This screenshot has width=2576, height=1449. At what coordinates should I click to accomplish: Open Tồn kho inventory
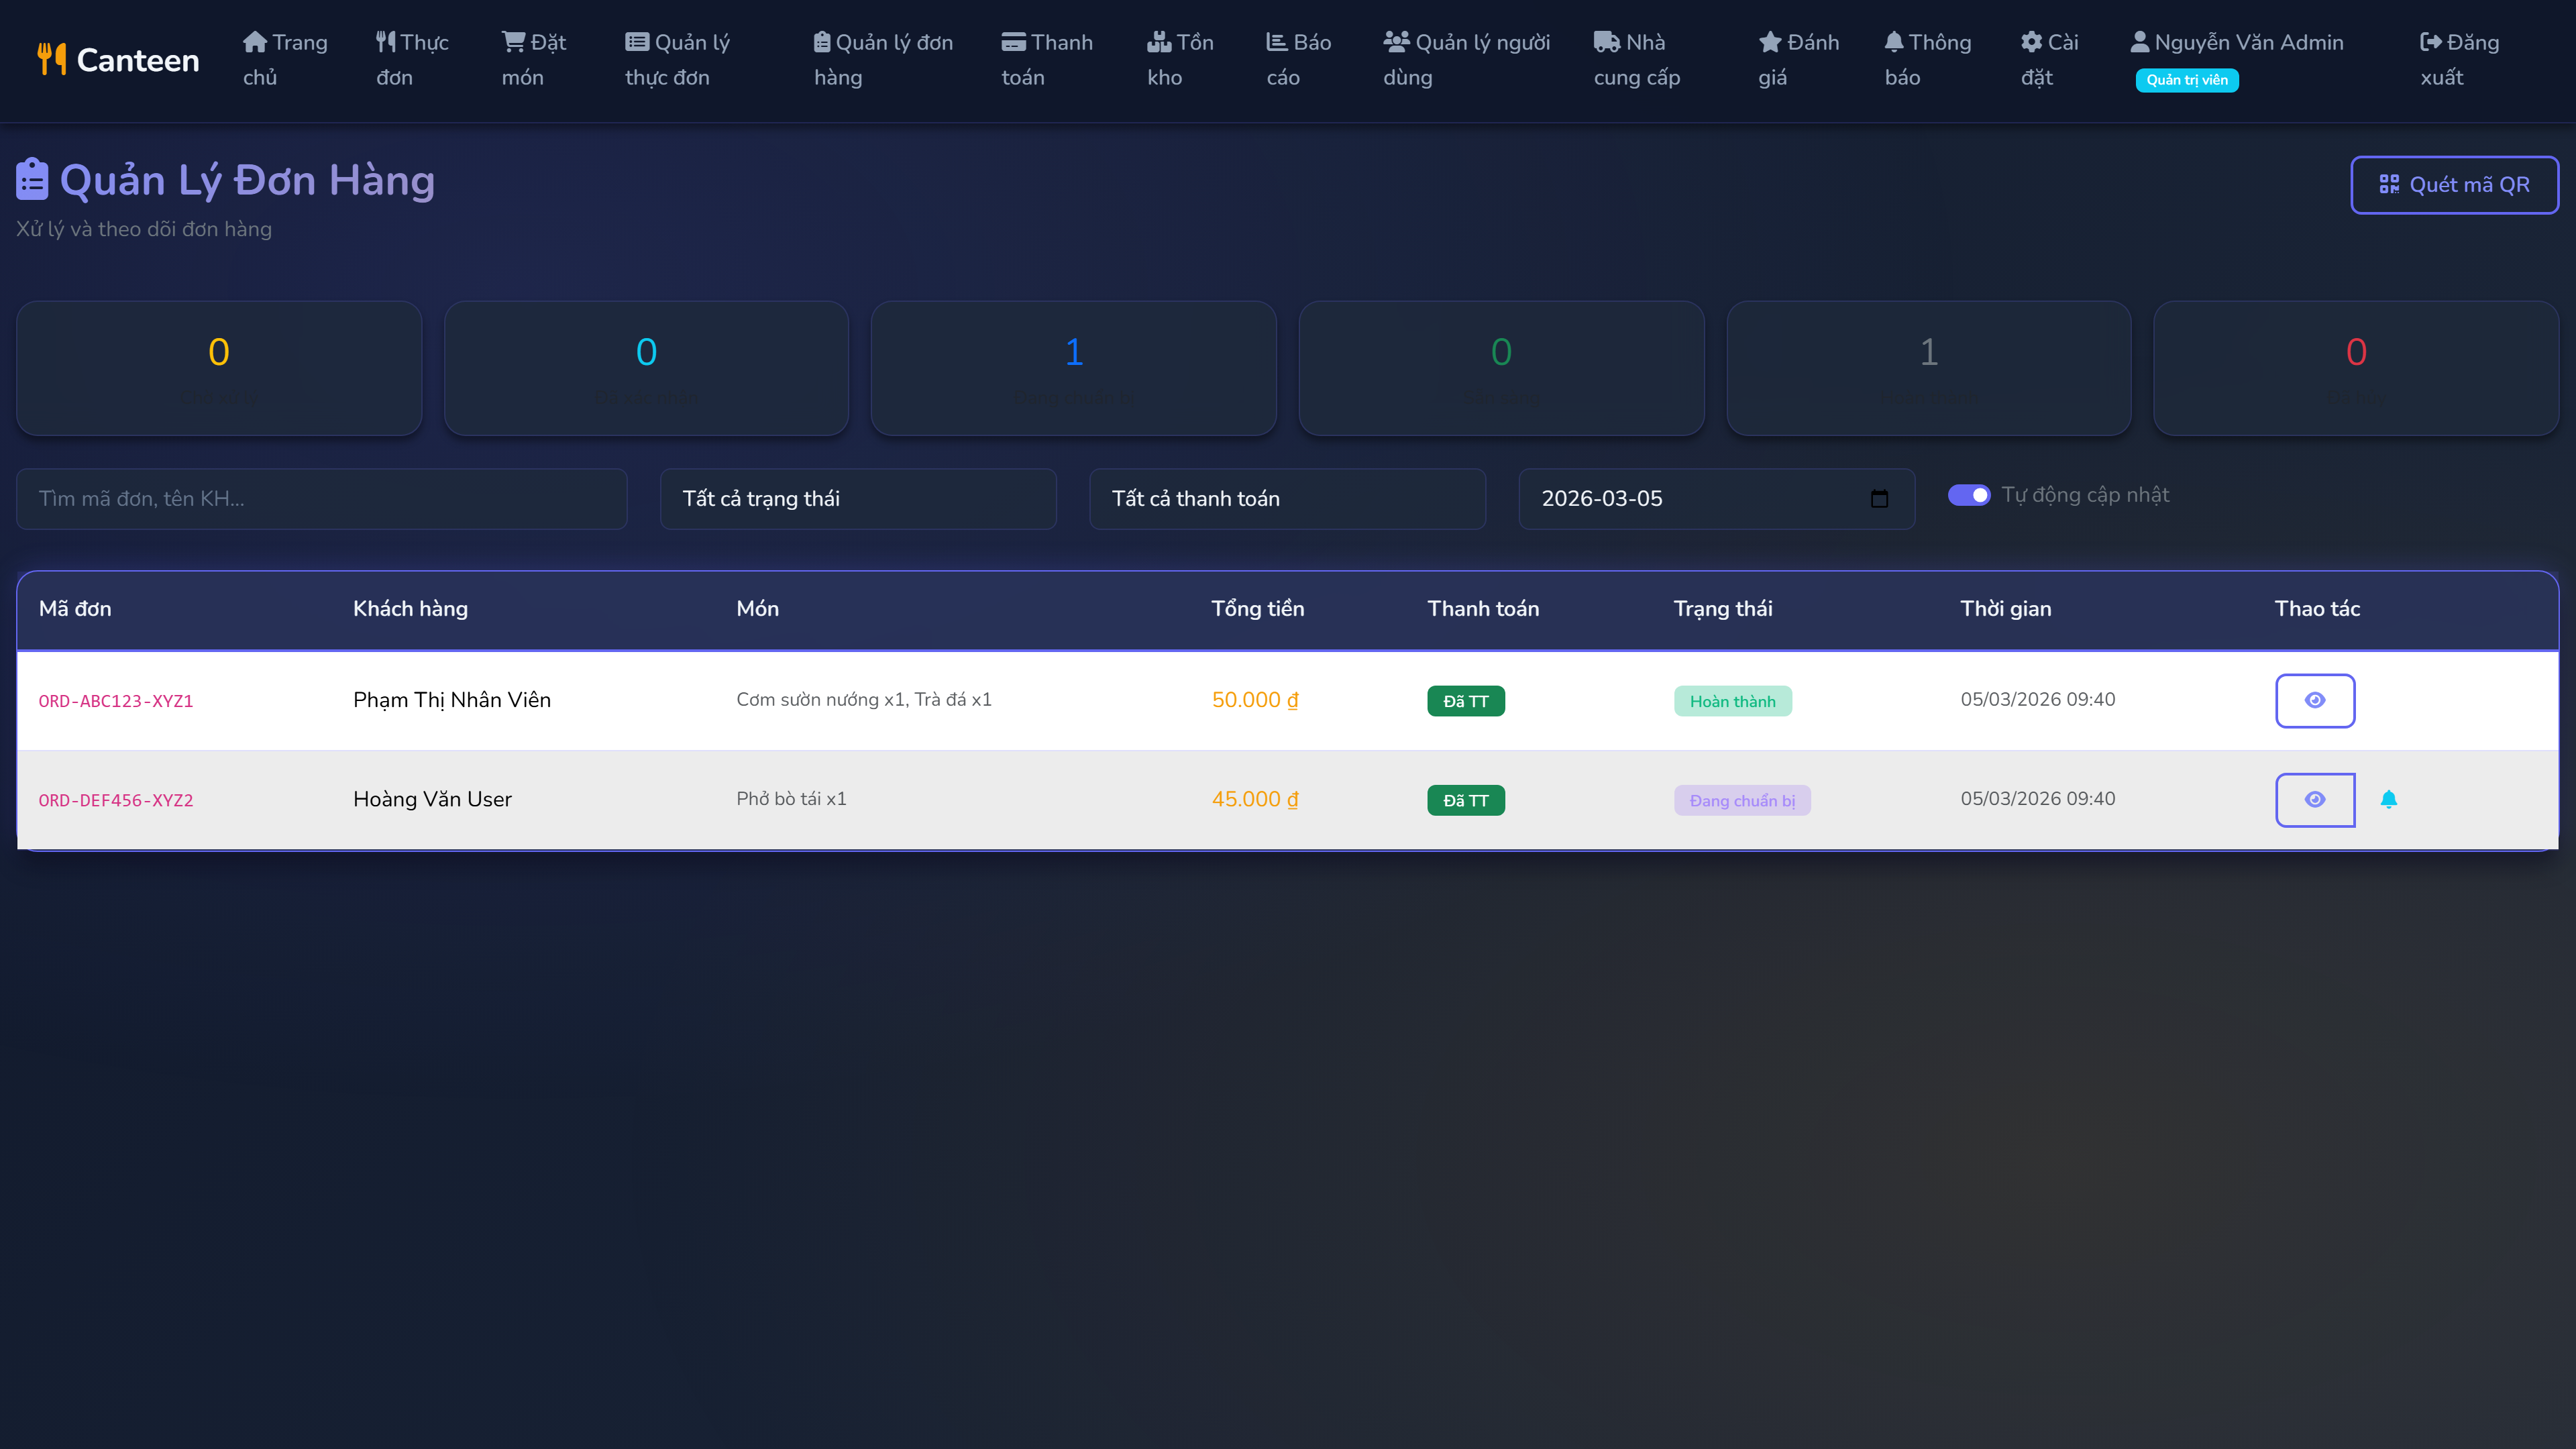point(1180,60)
